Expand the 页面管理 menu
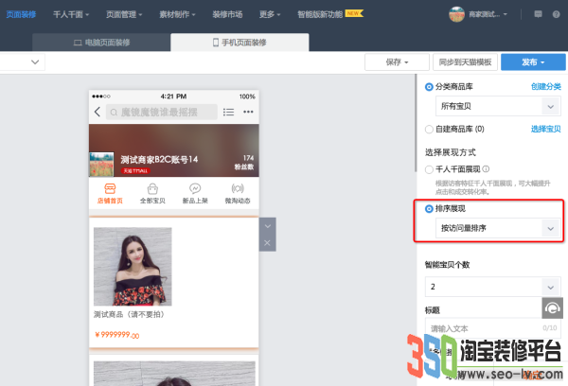Screen dimensions: 568x386 click(124, 14)
